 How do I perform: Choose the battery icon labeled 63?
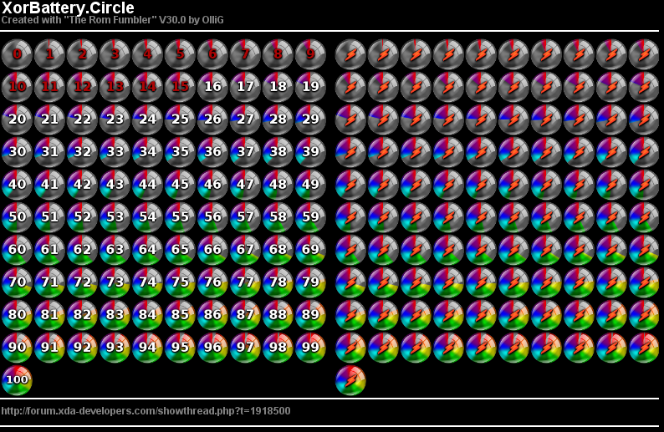click(x=115, y=250)
